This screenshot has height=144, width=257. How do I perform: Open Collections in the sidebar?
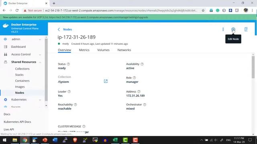(x=22, y=69)
